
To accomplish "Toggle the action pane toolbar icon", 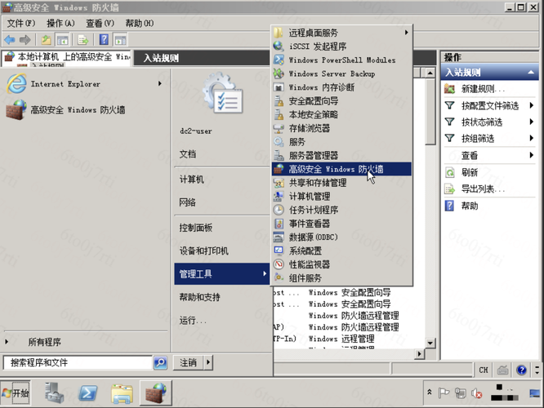I will pyautogui.click(x=120, y=40).
